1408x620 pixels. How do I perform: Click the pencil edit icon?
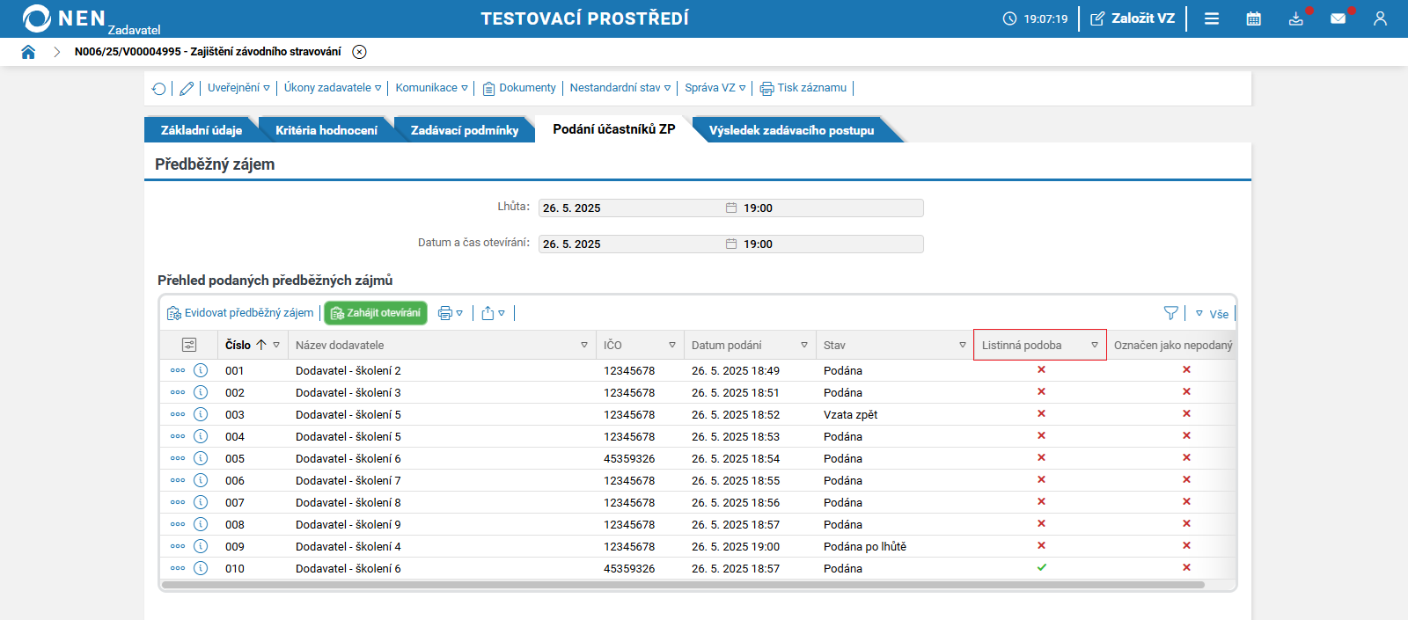point(187,88)
